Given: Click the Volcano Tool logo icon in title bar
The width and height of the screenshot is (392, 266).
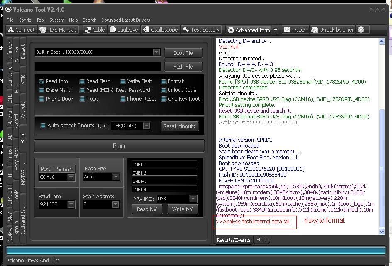Looking at the screenshot, I should click(8, 10).
